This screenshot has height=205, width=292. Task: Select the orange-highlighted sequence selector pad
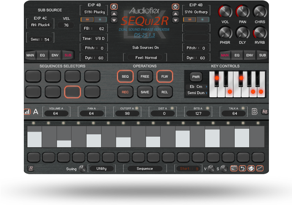coord(72,92)
